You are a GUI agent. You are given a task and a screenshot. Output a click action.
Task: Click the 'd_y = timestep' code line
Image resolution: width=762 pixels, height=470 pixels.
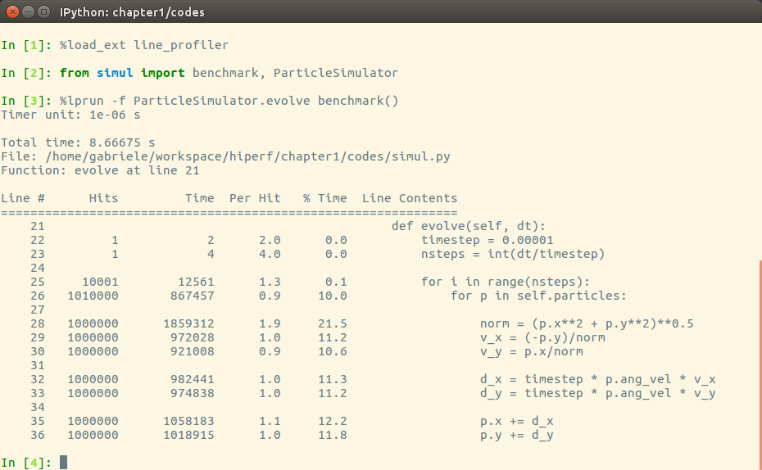pyautogui.click(x=598, y=393)
